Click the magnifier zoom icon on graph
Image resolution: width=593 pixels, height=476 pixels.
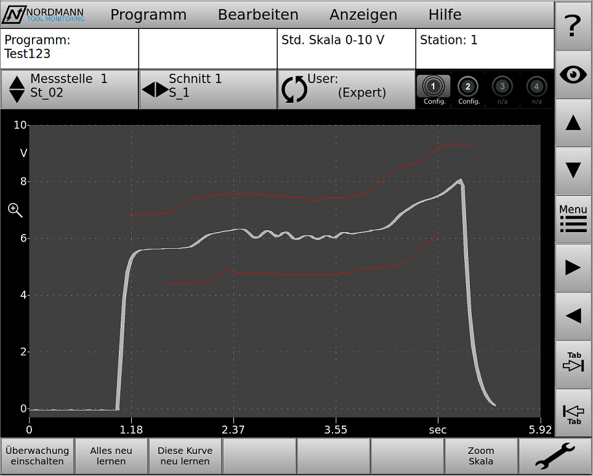pos(15,210)
